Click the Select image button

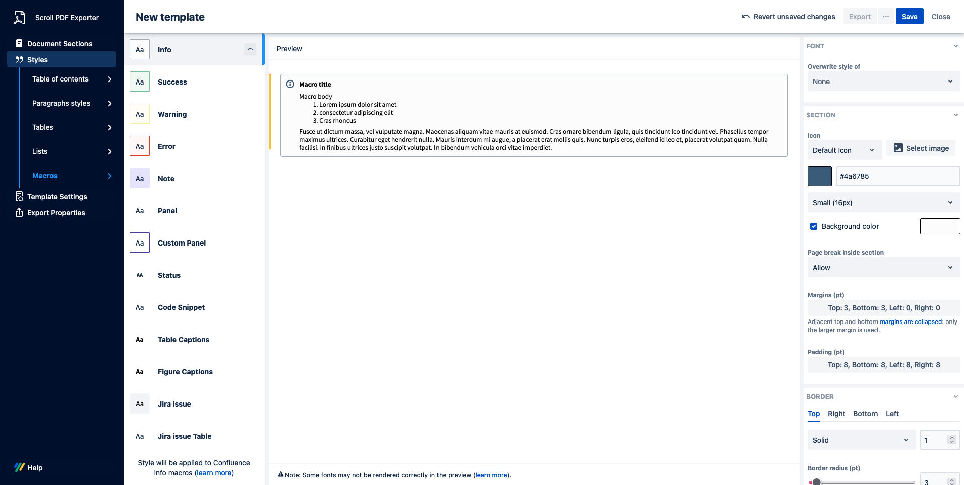[x=921, y=148]
